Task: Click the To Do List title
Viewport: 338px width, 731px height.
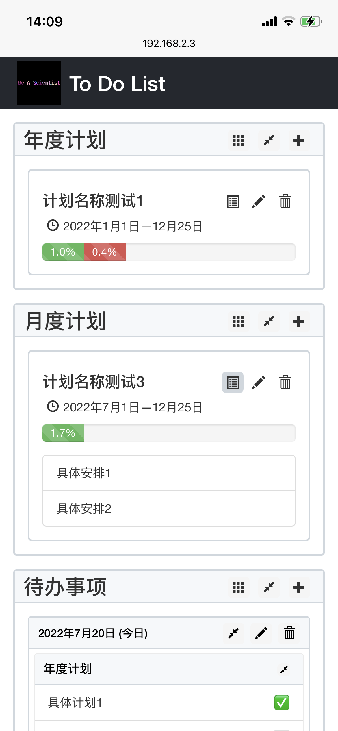Action: tap(117, 84)
